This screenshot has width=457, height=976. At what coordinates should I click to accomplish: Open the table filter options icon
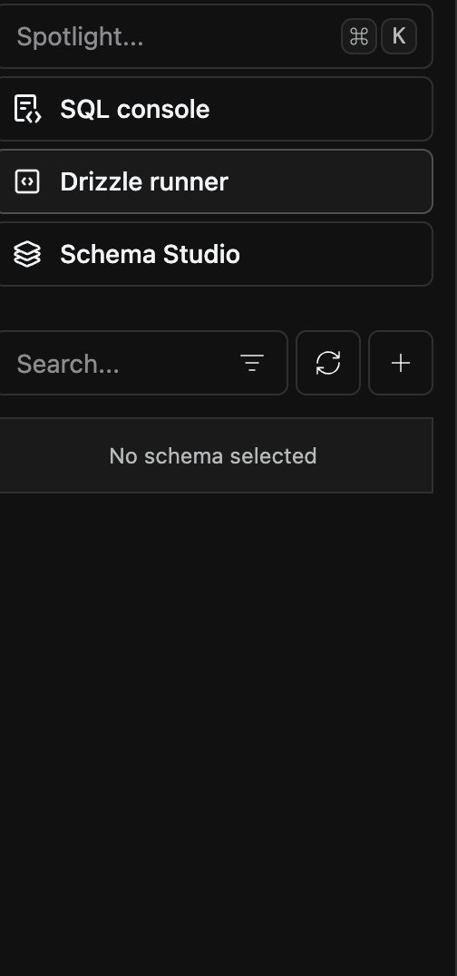252,363
